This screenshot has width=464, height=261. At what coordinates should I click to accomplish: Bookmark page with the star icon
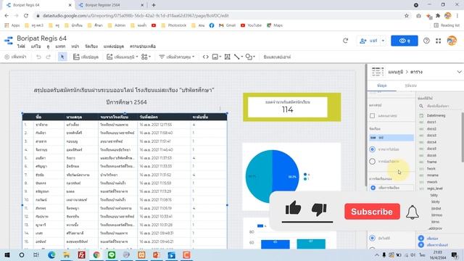click(407, 16)
